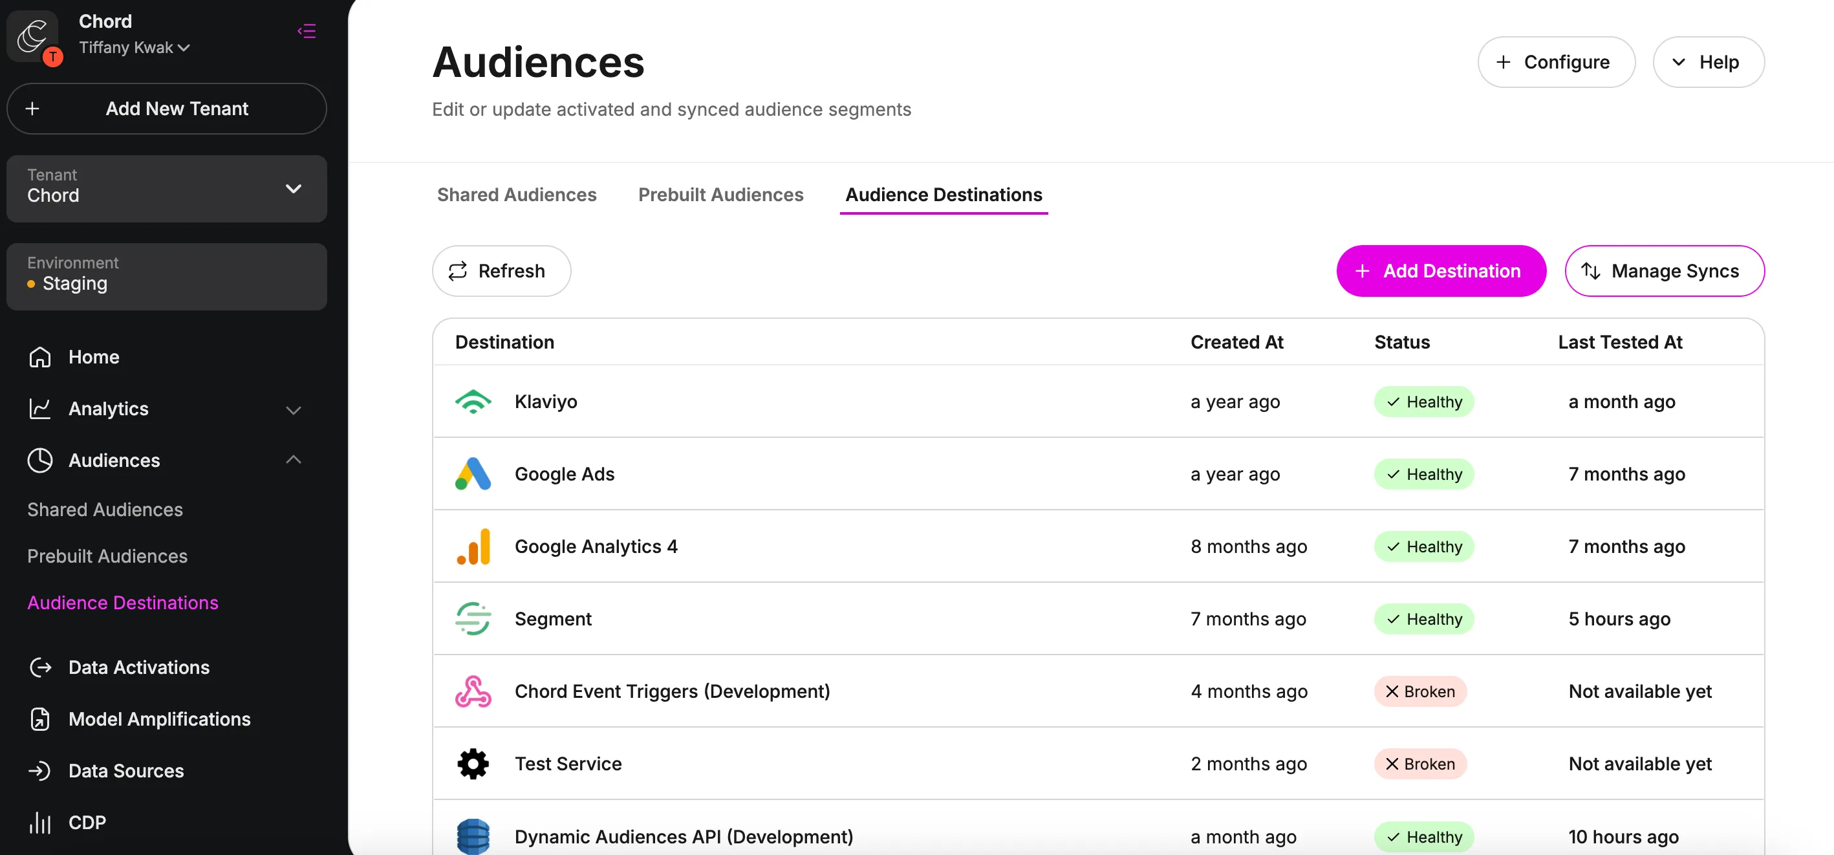Open the Tenant Chord dropdown
Image resolution: width=1834 pixels, height=855 pixels.
[x=167, y=189]
